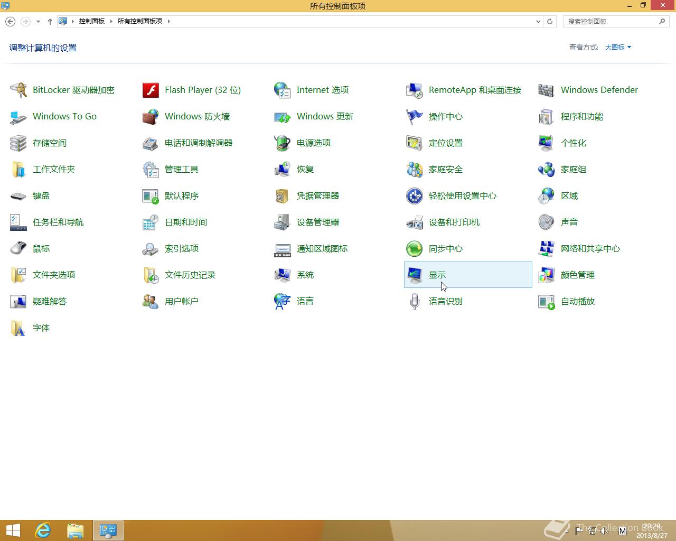Expand the address bar history dropdown
The width and height of the screenshot is (676, 541).
coord(538,22)
